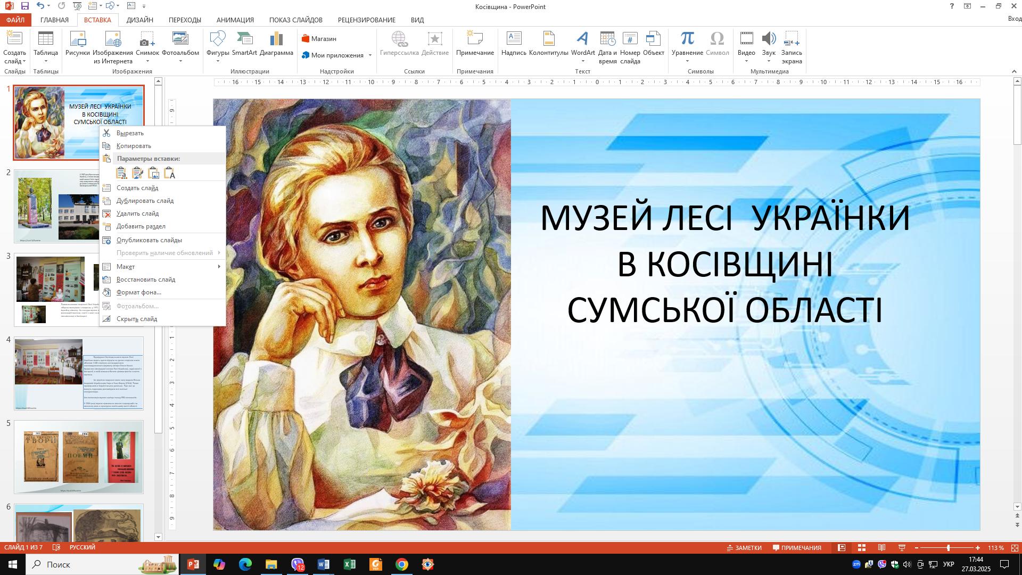Viewport: 1022px width, 575px height.
Task: Insert a Диаграмма chart
Action: tap(277, 43)
